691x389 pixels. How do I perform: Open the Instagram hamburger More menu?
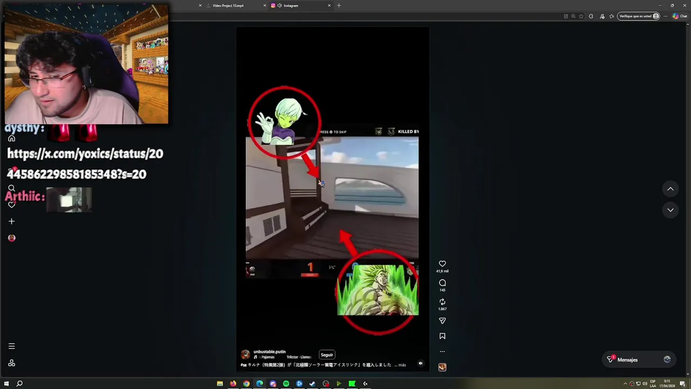11,346
